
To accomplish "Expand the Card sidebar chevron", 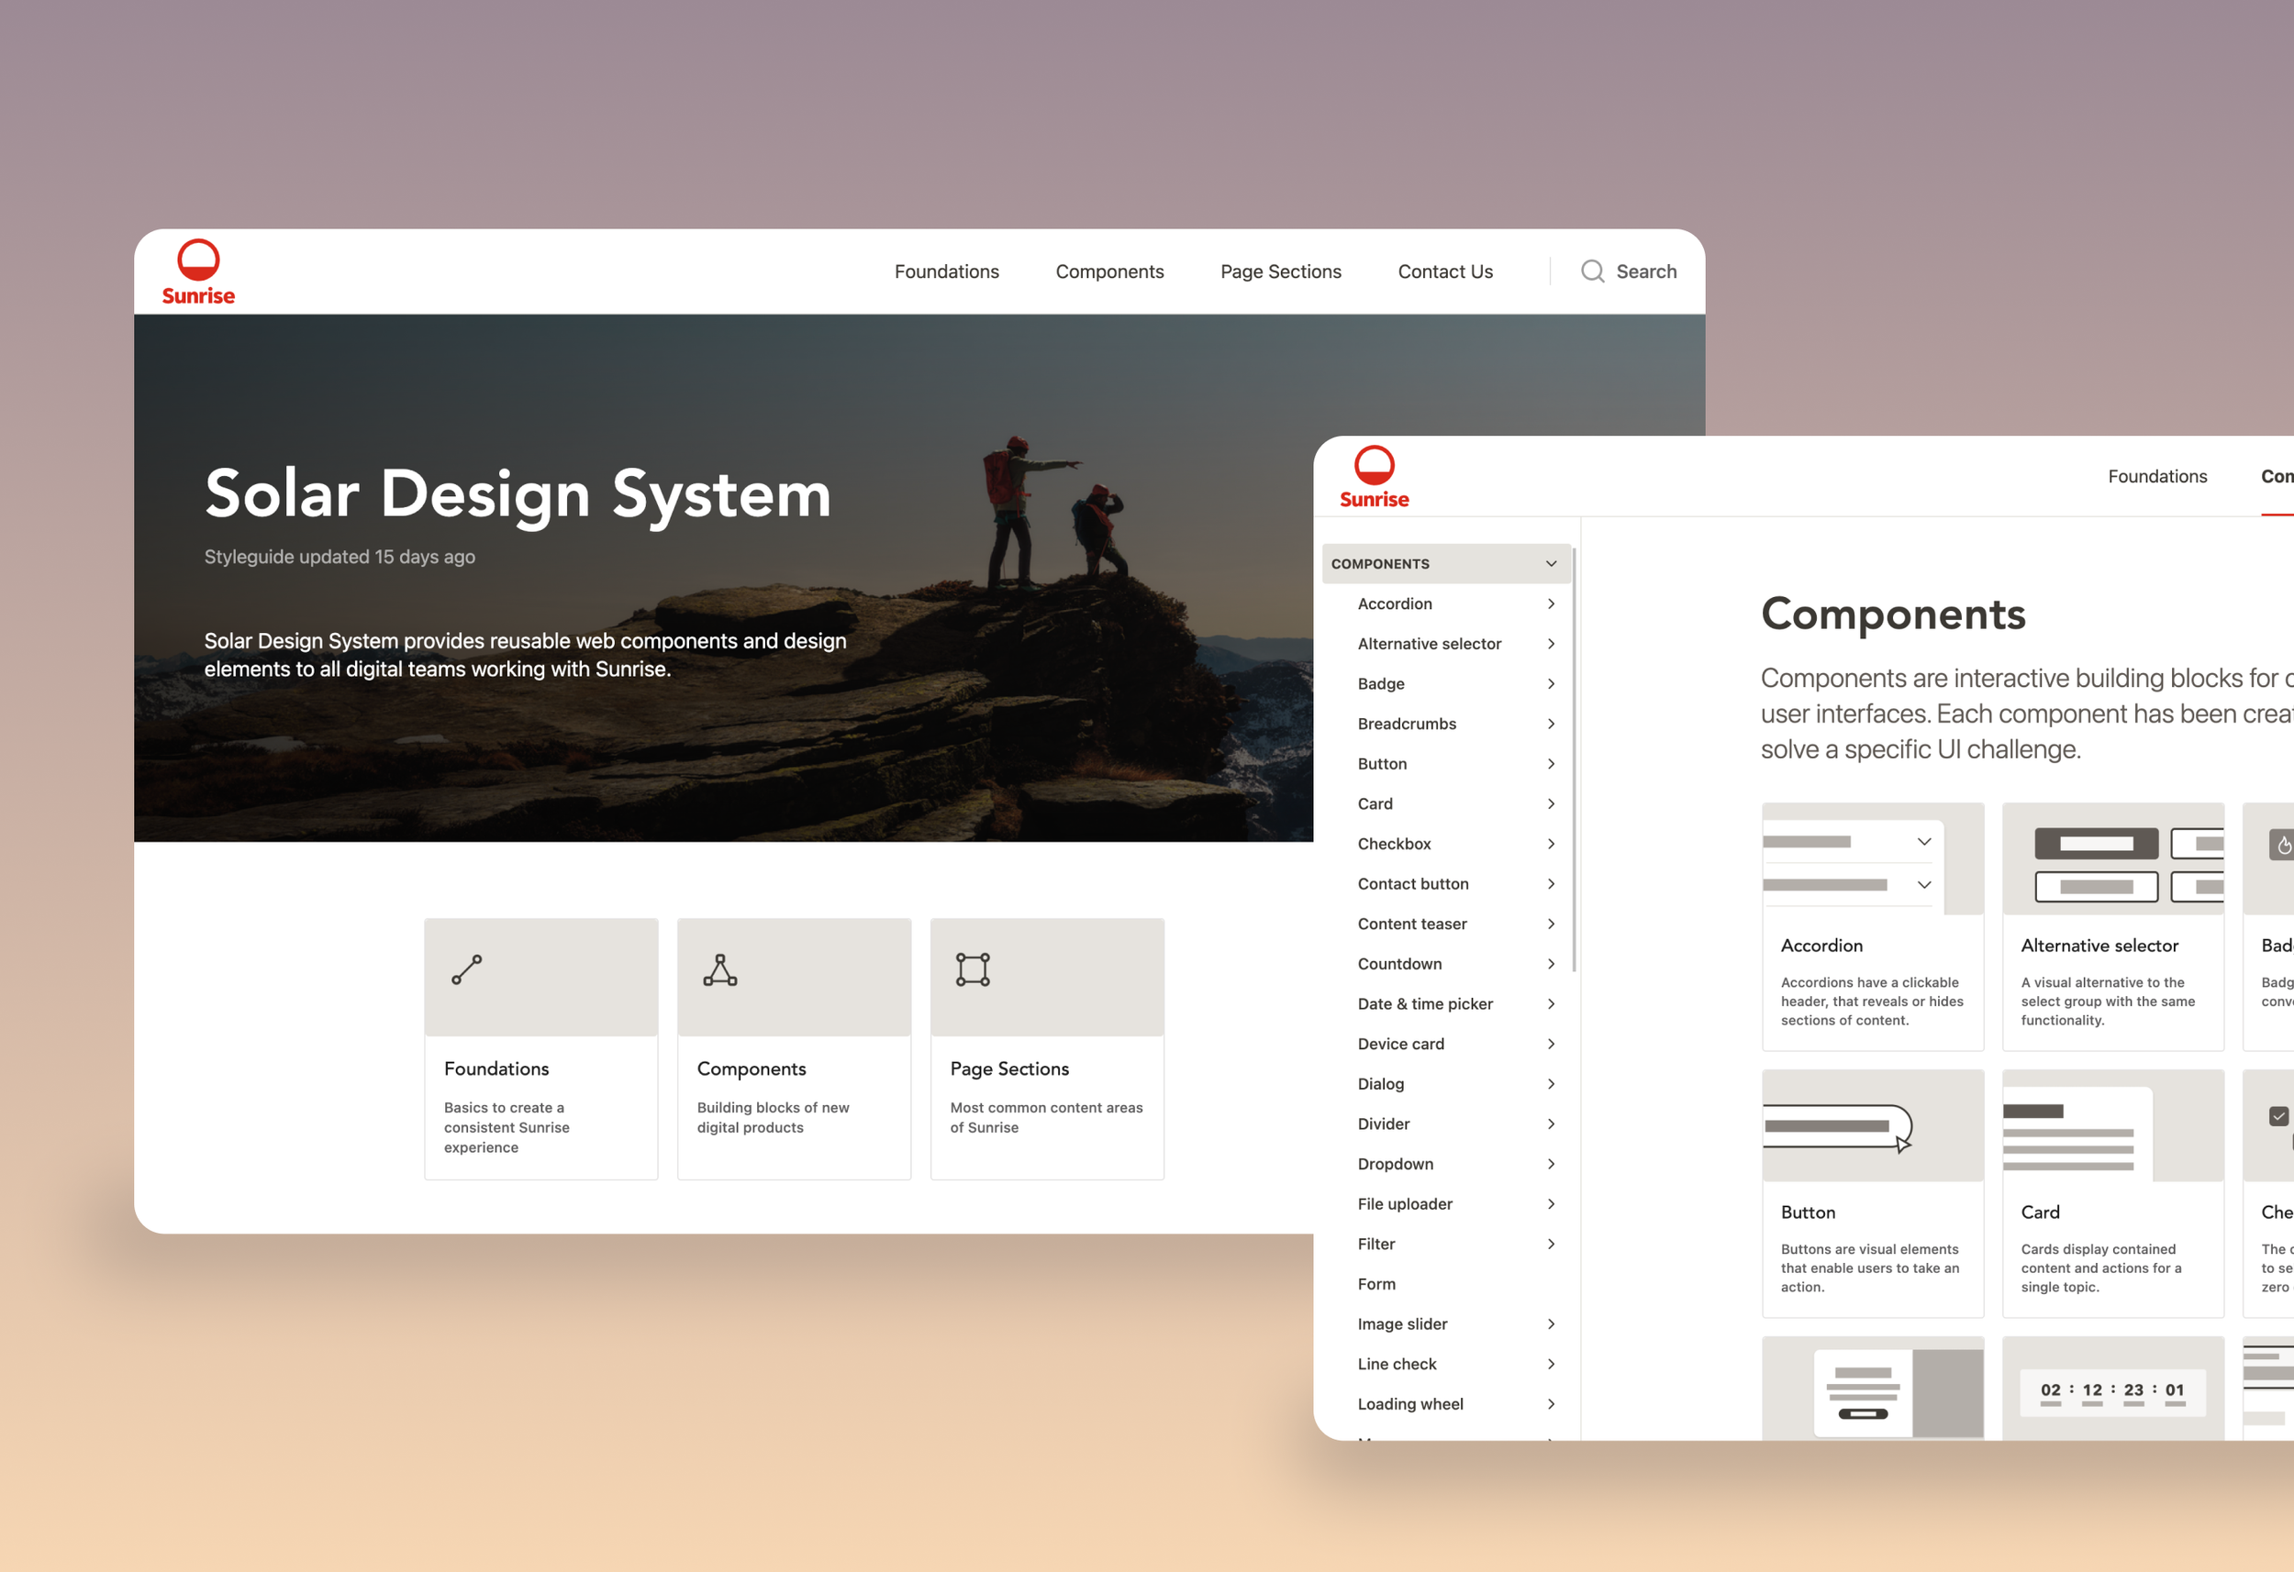I will pos(1551,804).
